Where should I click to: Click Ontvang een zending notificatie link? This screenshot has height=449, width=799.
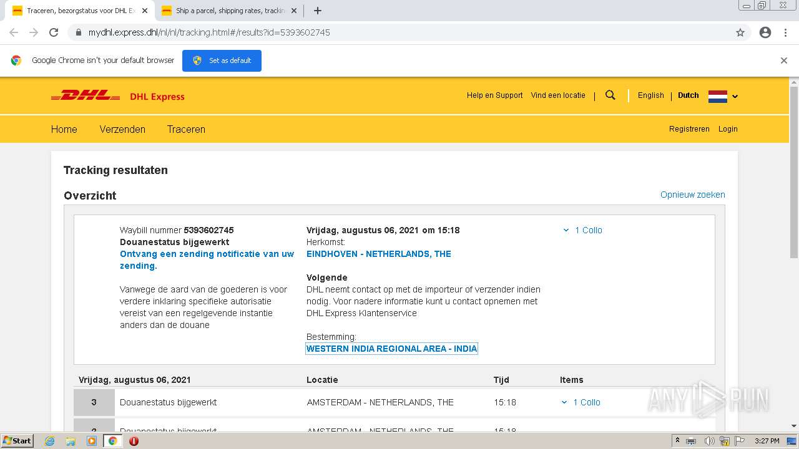click(x=207, y=260)
